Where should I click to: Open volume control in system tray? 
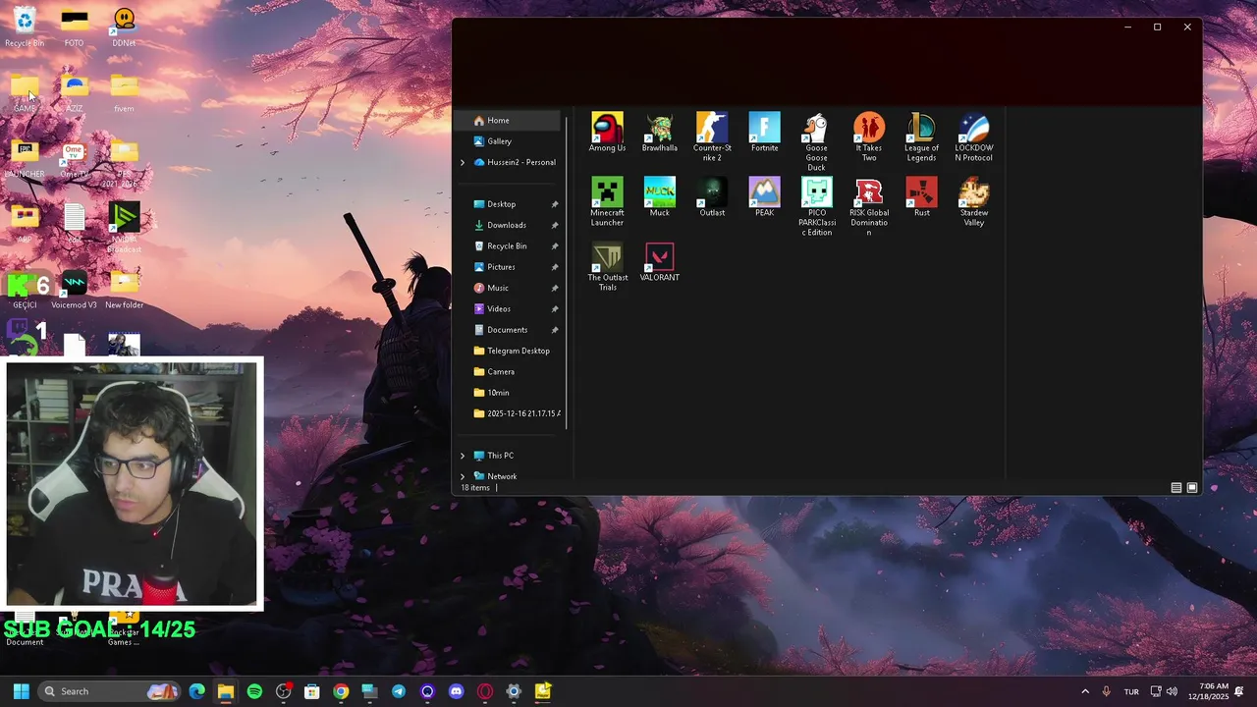coord(1172,691)
